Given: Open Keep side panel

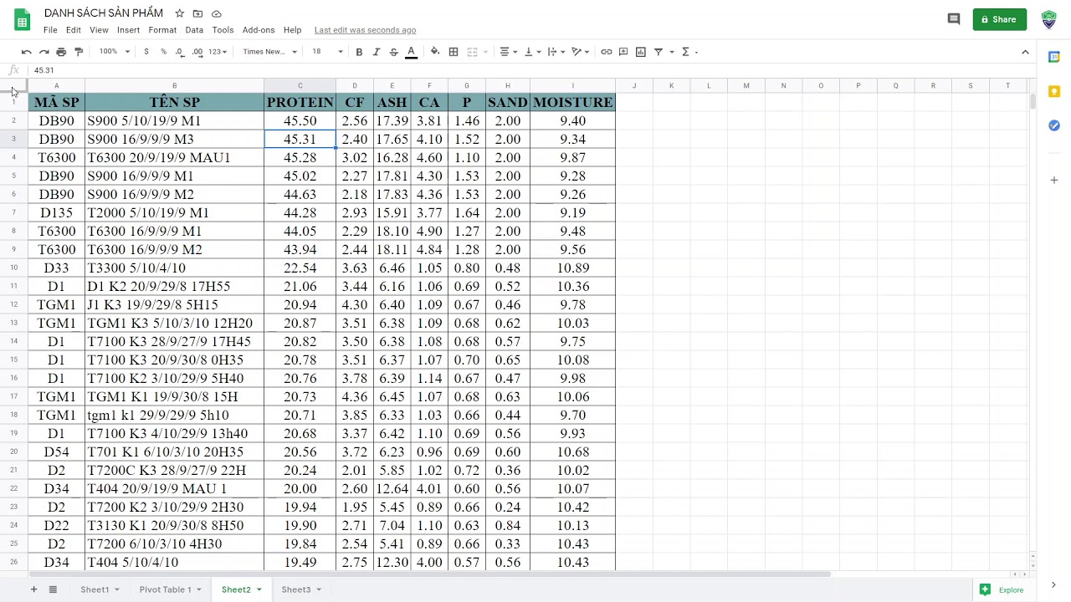Looking at the screenshot, I should pyautogui.click(x=1054, y=91).
